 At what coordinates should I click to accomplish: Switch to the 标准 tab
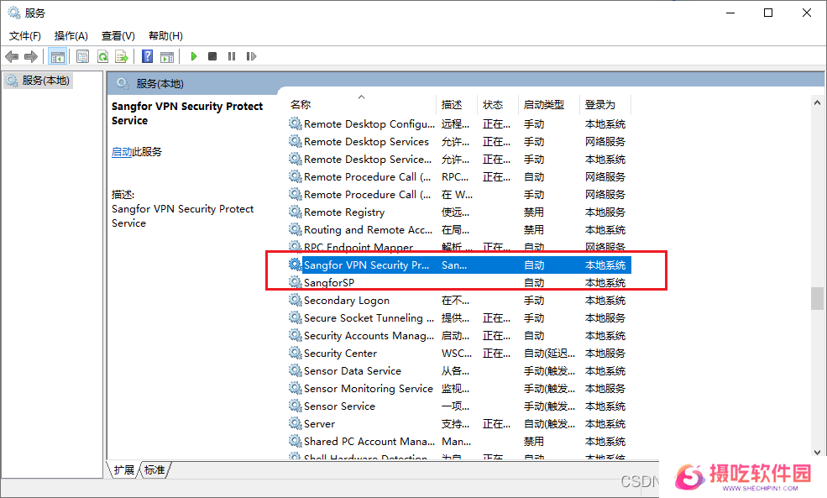(154, 470)
